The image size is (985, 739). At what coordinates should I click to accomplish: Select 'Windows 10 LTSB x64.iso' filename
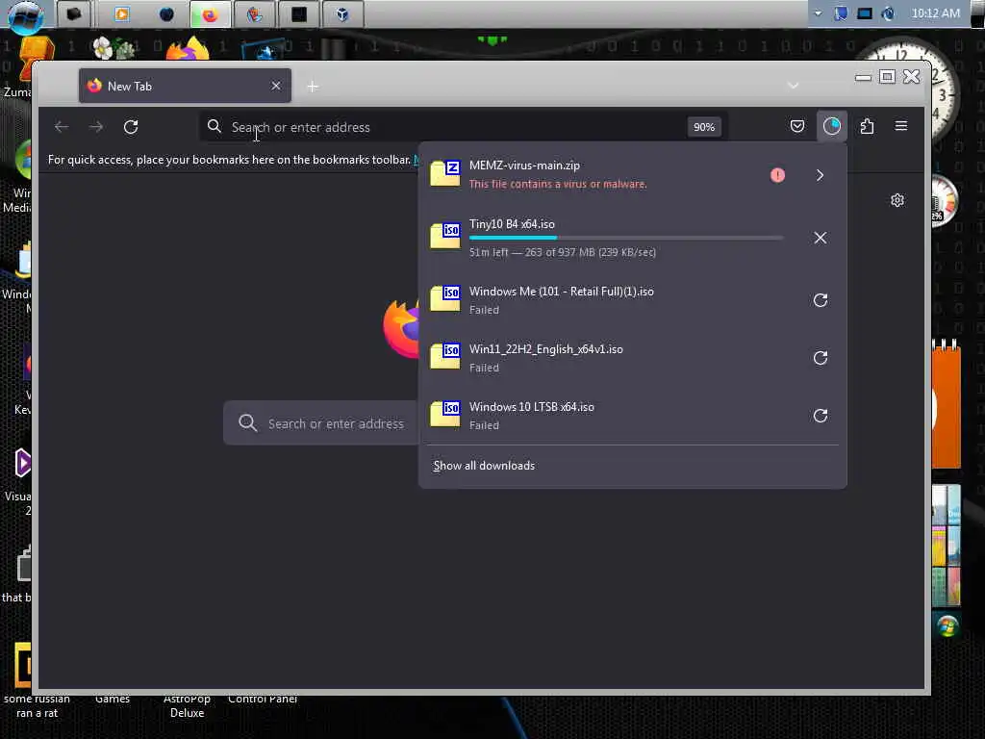(531, 407)
